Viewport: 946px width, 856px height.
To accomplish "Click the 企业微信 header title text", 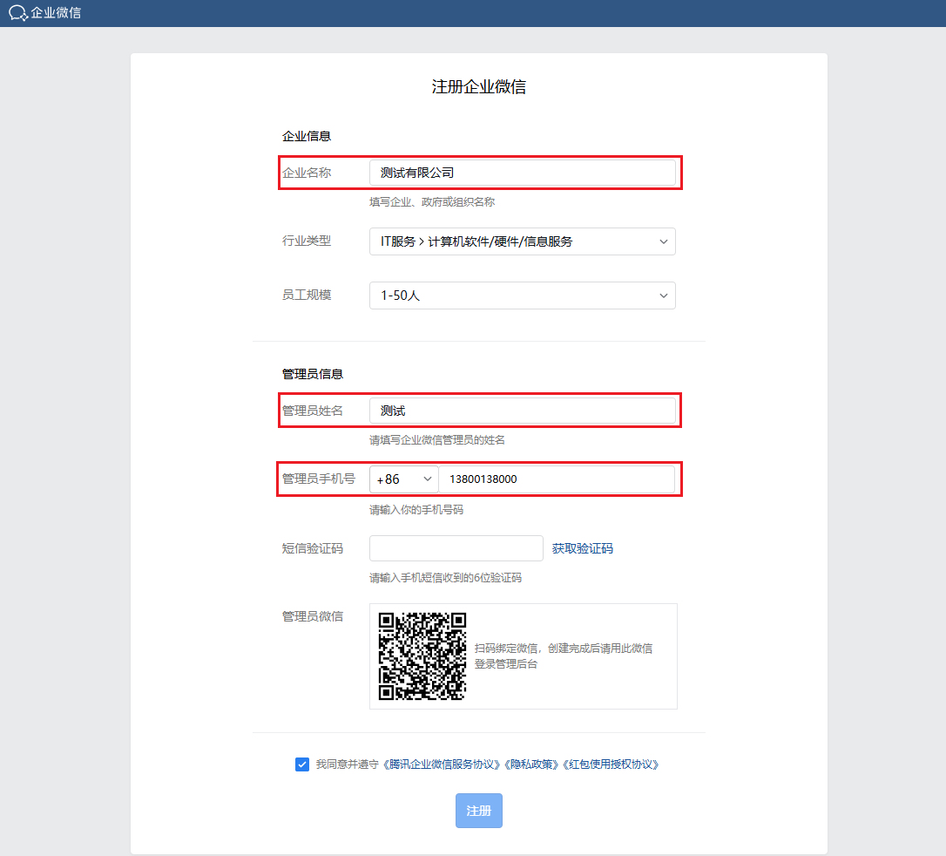I will 56,13.
